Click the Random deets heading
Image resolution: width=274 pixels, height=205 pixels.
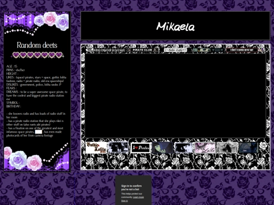(x=37, y=45)
